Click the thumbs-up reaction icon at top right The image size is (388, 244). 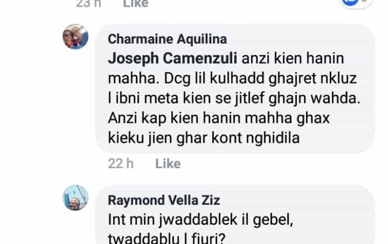pos(350,2)
